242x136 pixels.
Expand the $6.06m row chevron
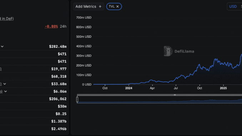(6, 91)
